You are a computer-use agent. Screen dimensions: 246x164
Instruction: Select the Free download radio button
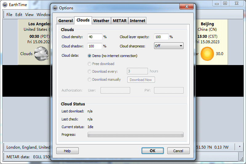click(89, 64)
